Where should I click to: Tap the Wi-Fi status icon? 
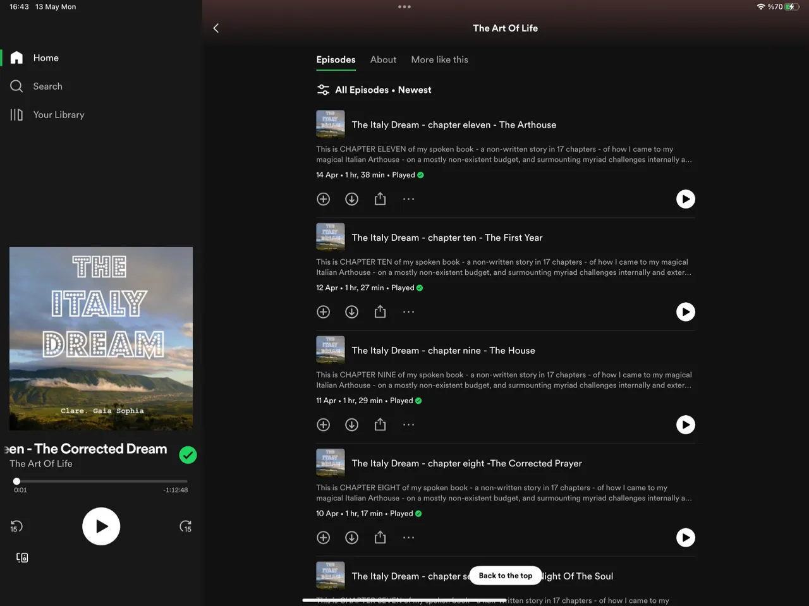pos(760,7)
